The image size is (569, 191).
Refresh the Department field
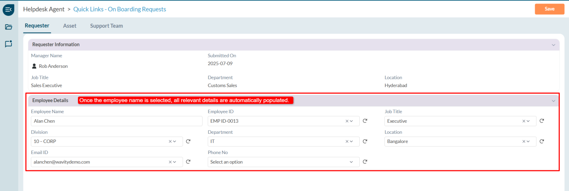click(365, 141)
